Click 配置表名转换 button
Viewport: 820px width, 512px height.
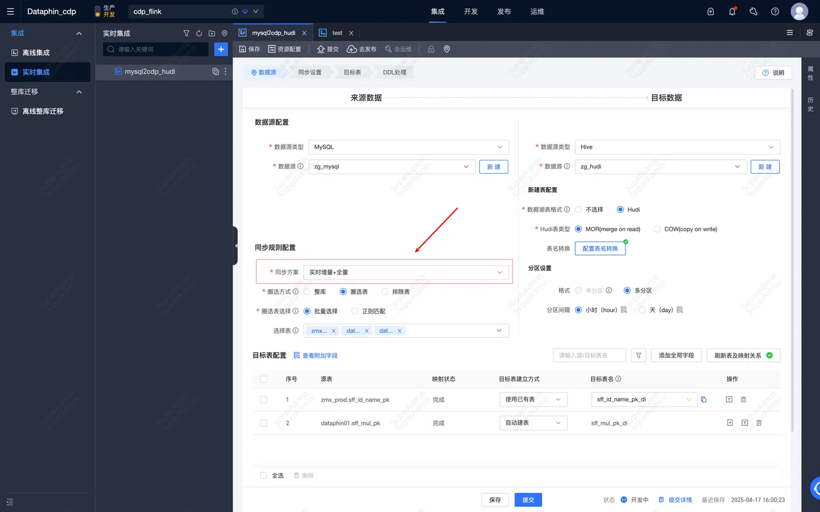click(600, 249)
